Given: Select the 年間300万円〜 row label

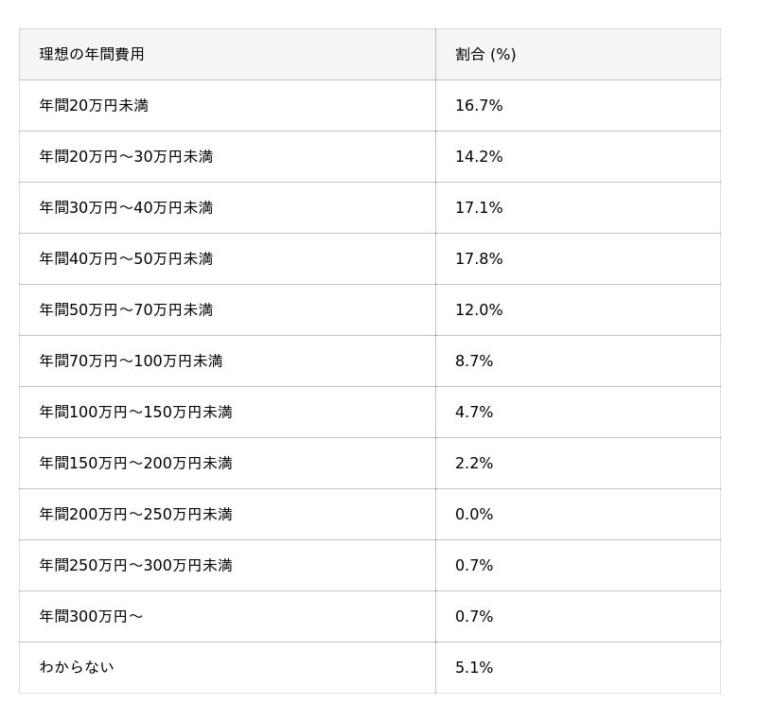Looking at the screenshot, I should [91, 617].
